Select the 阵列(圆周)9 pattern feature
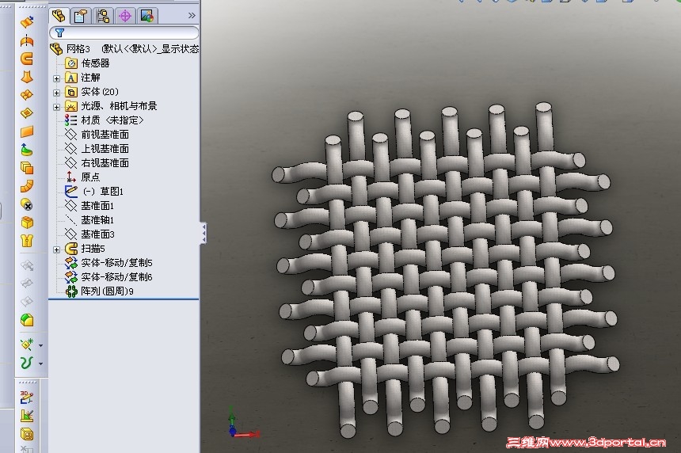Viewport: 681px width, 453px height. 99,291
